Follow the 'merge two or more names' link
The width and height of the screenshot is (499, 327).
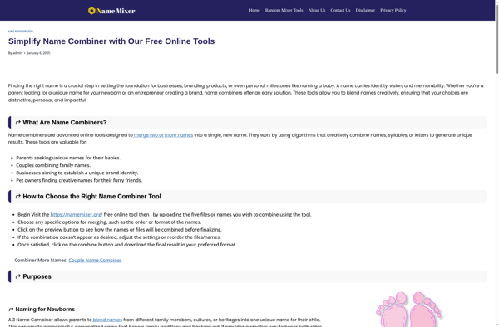(x=163, y=135)
